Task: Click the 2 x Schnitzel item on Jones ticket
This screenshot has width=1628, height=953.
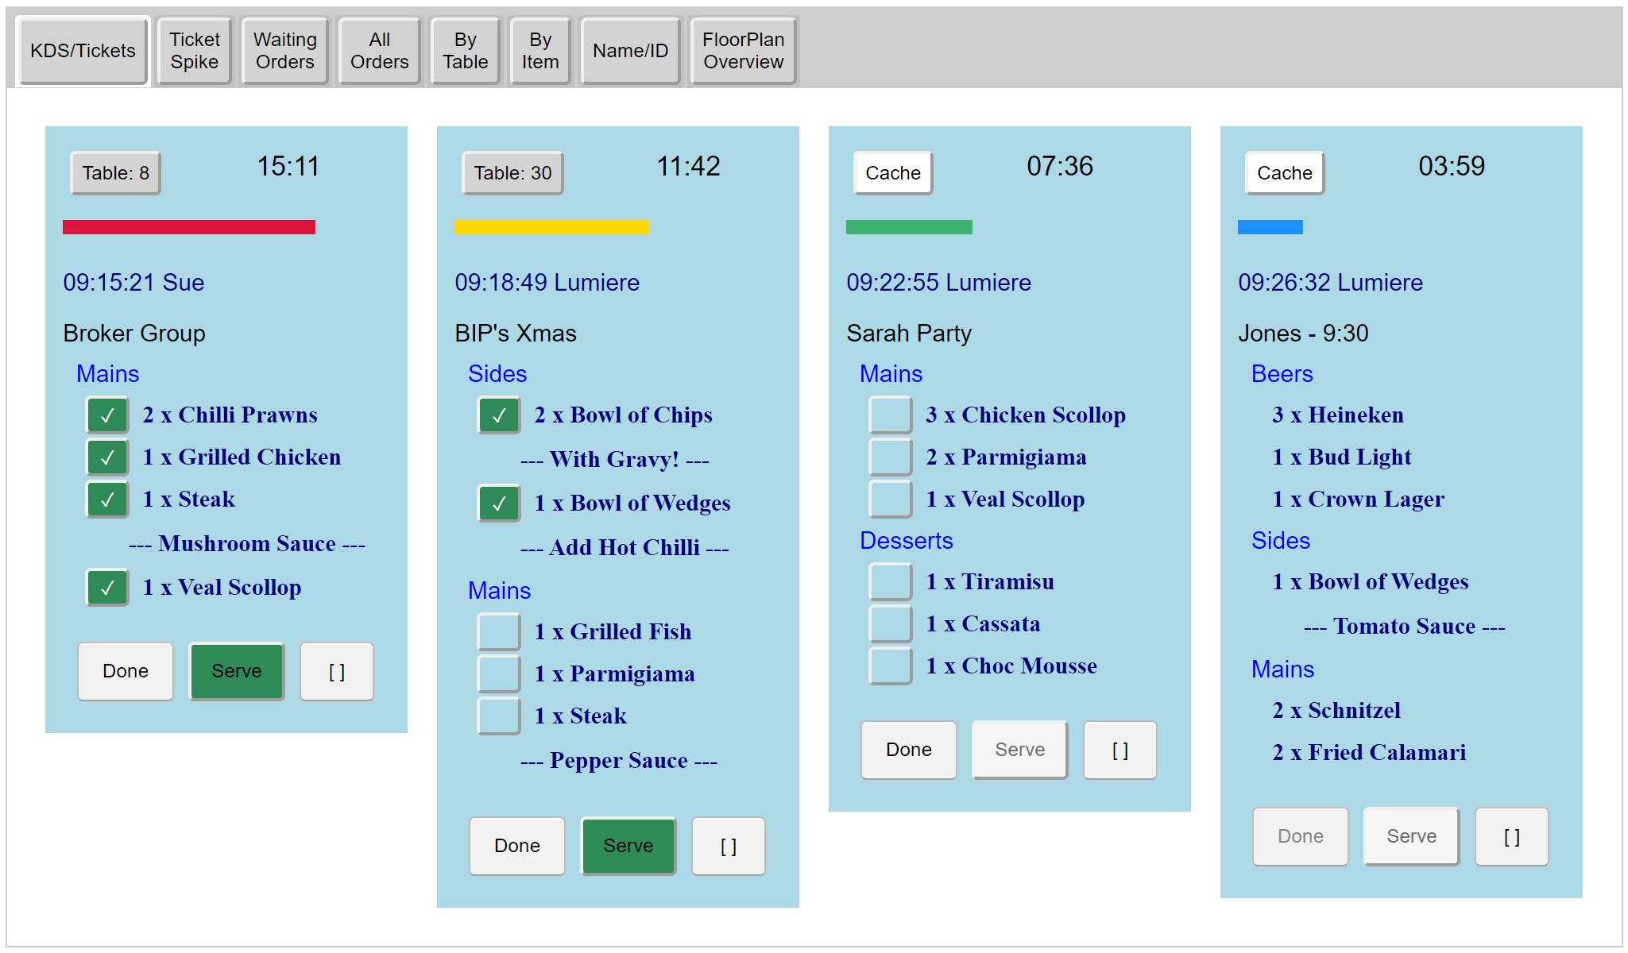Action: [1336, 711]
